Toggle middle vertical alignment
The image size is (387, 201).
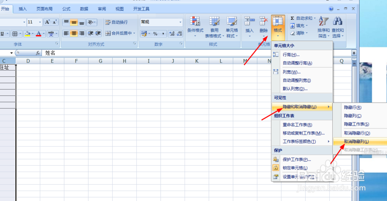[x=74, y=22]
